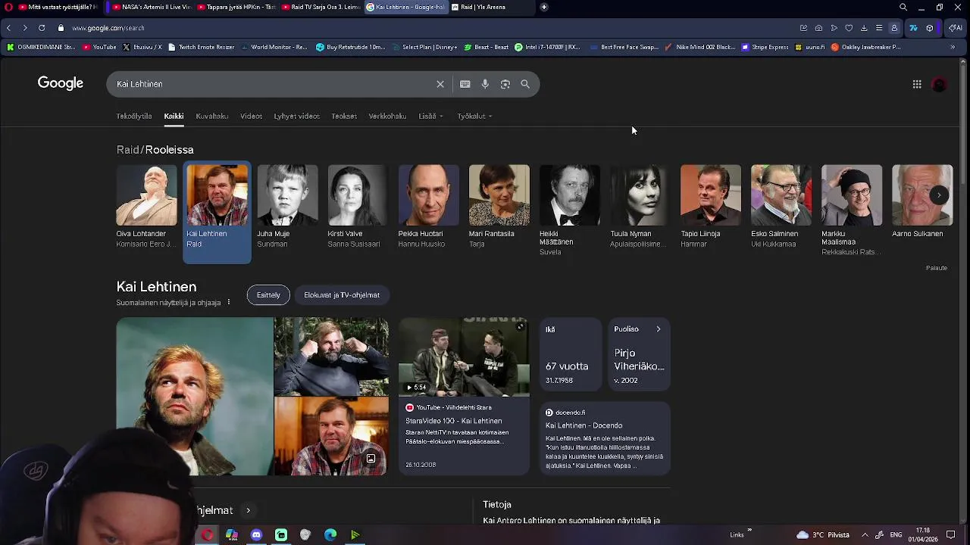Open the Opera player arrow icon
Viewport: 970px width, 545px height.
834,28
